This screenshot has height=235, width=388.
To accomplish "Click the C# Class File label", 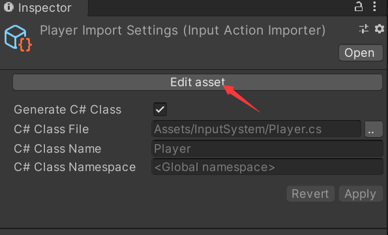I will pyautogui.click(x=52, y=129).
